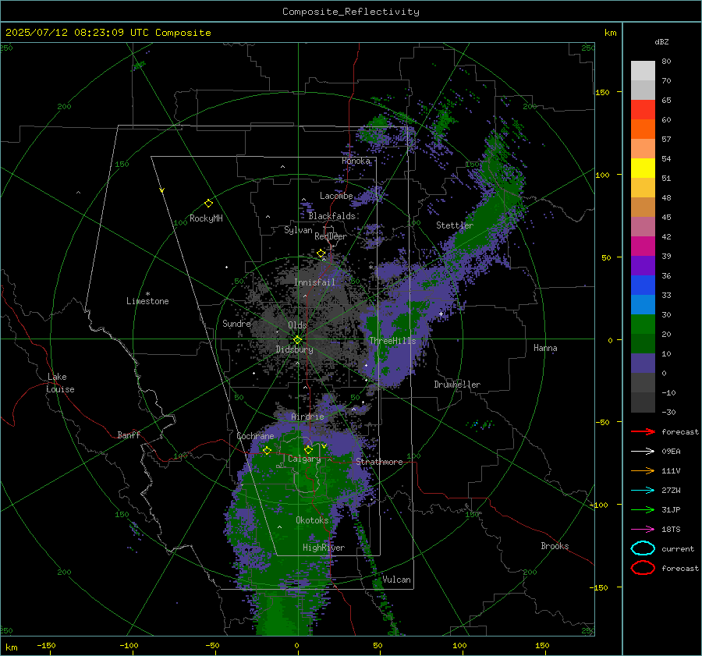This screenshot has width=702, height=656.
Task: Click the Ponoka city label
Action: coord(356,161)
